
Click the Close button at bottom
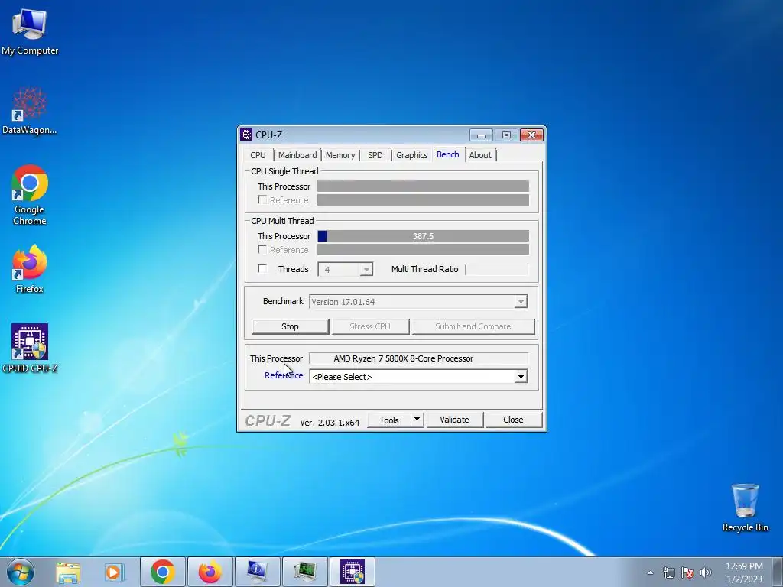[x=513, y=420]
